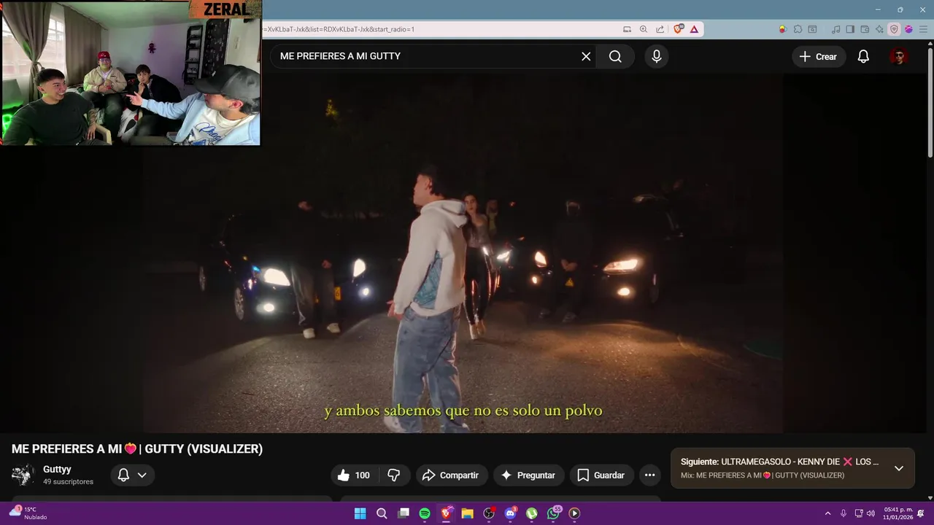Open Brave Shields lion icon
The width and height of the screenshot is (934, 525).
click(679, 29)
